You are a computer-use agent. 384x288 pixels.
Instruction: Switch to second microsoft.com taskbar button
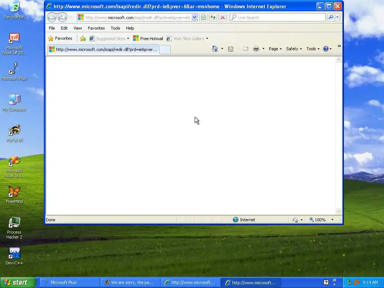(x=252, y=283)
